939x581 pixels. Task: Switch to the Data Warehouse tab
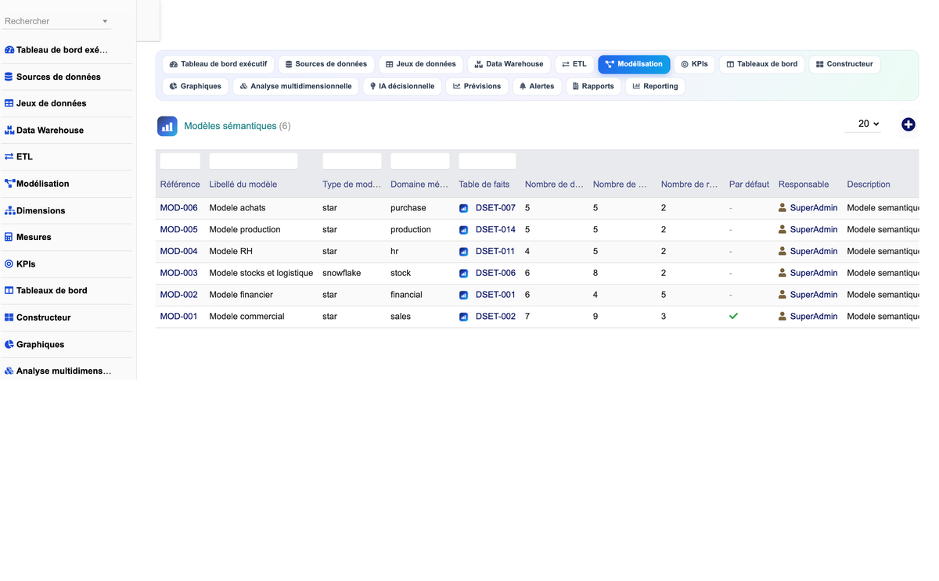coord(509,64)
